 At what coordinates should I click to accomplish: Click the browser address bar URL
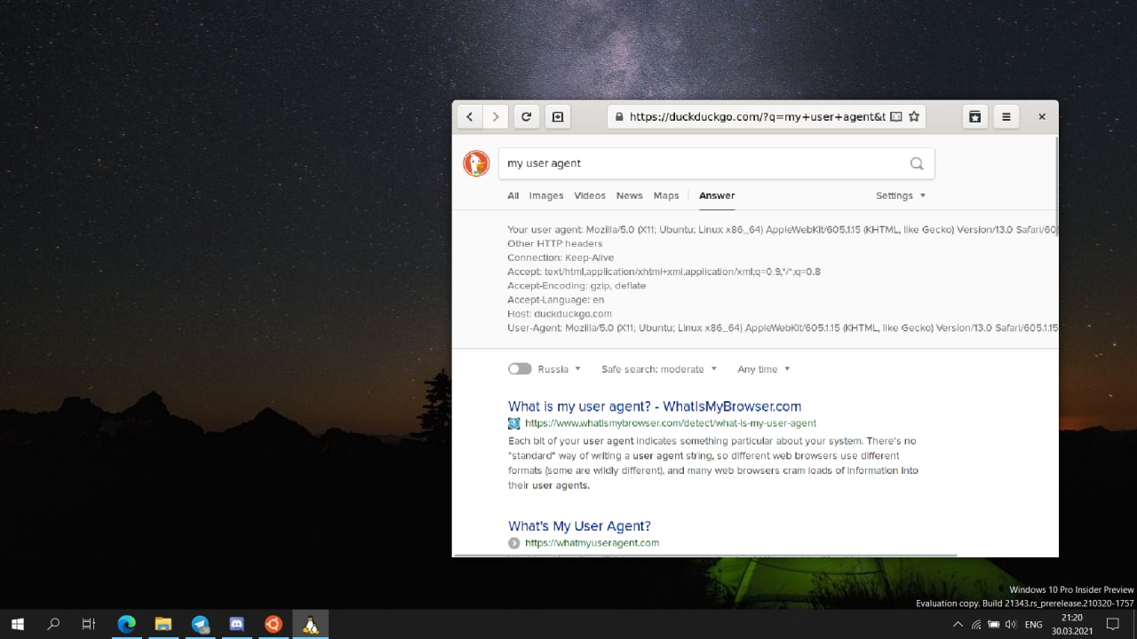point(757,116)
